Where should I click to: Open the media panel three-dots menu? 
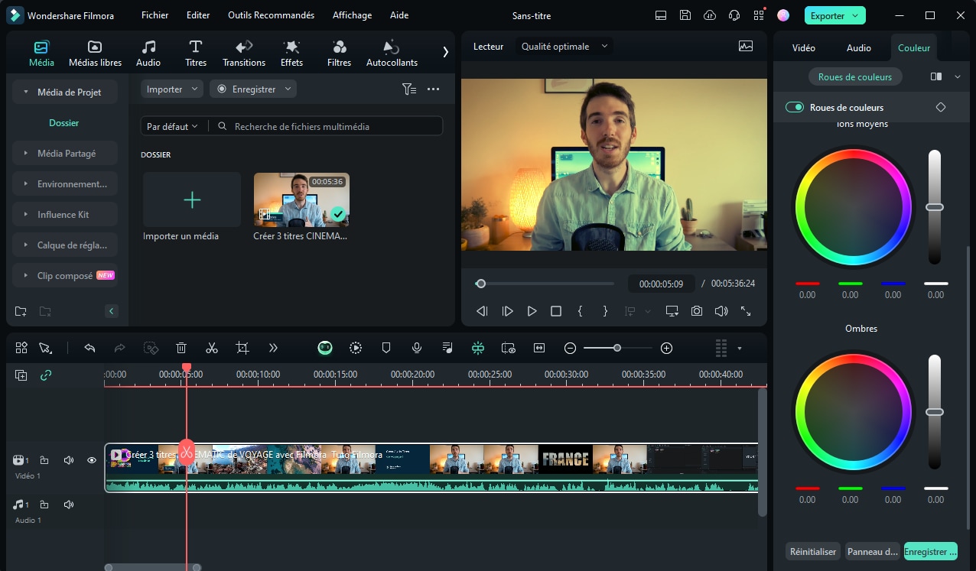point(433,89)
